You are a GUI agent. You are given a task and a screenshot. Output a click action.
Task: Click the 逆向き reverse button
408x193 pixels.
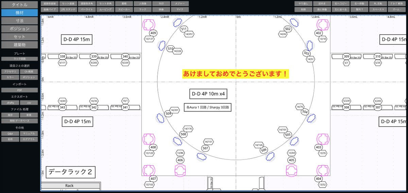point(322,3)
